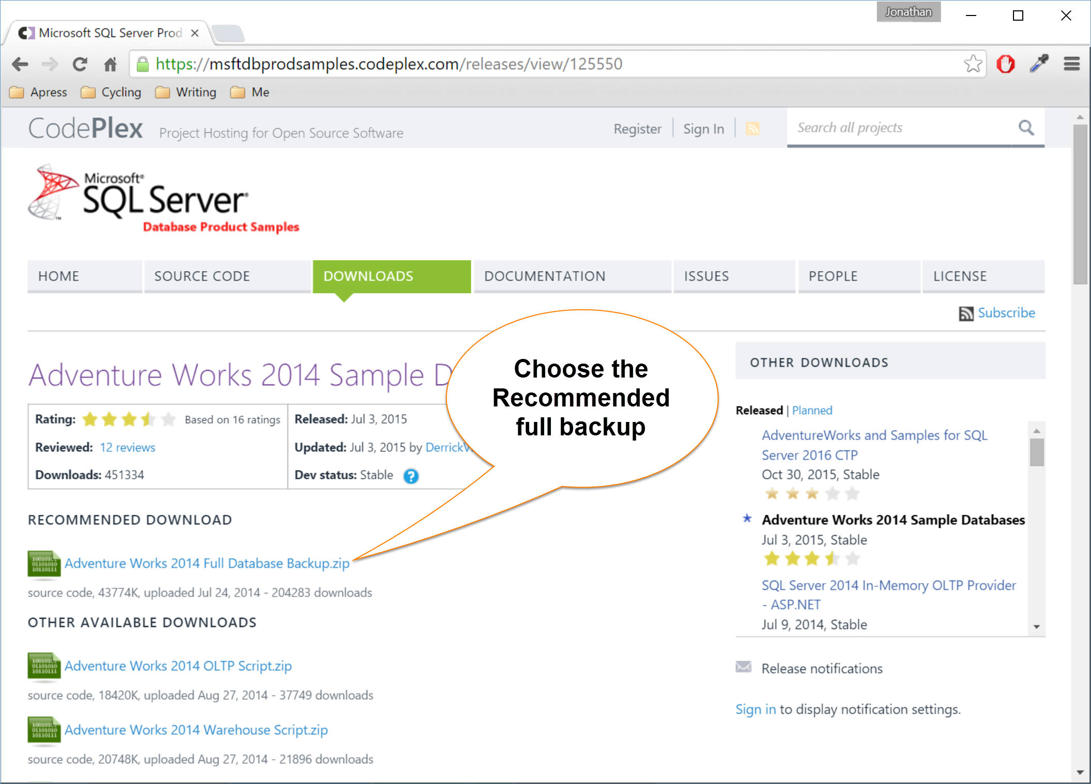Image resolution: width=1091 pixels, height=784 pixels.
Task: Click the Other Downloads list scrollbar thumb
Action: point(1036,452)
